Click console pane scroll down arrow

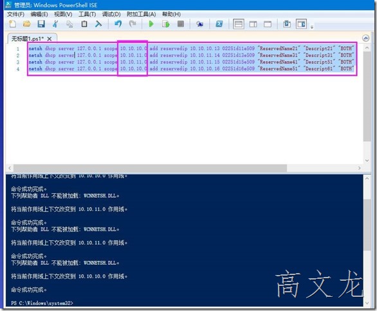tap(367, 303)
